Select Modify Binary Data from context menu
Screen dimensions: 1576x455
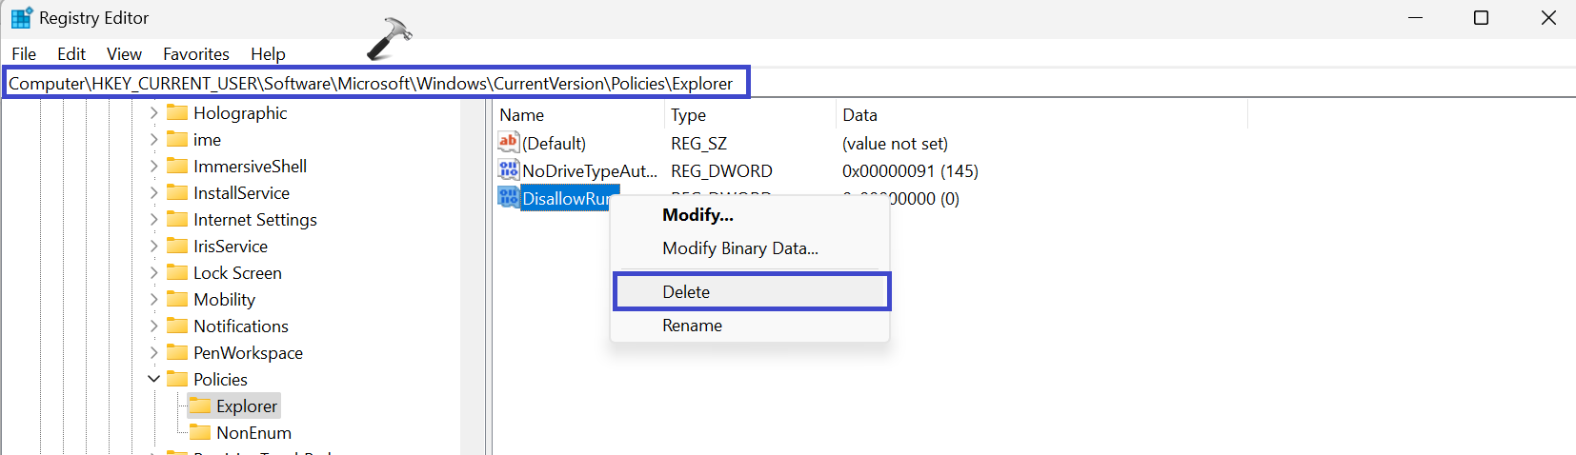[739, 248]
